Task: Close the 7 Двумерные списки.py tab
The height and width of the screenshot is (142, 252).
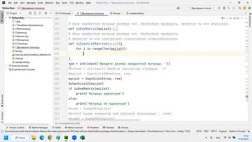Action: point(106,13)
